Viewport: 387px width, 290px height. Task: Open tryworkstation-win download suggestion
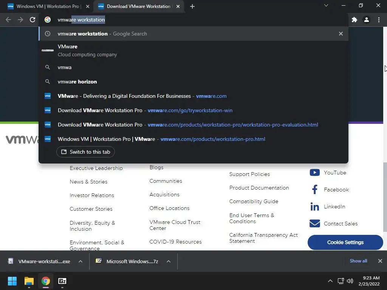(x=193, y=110)
